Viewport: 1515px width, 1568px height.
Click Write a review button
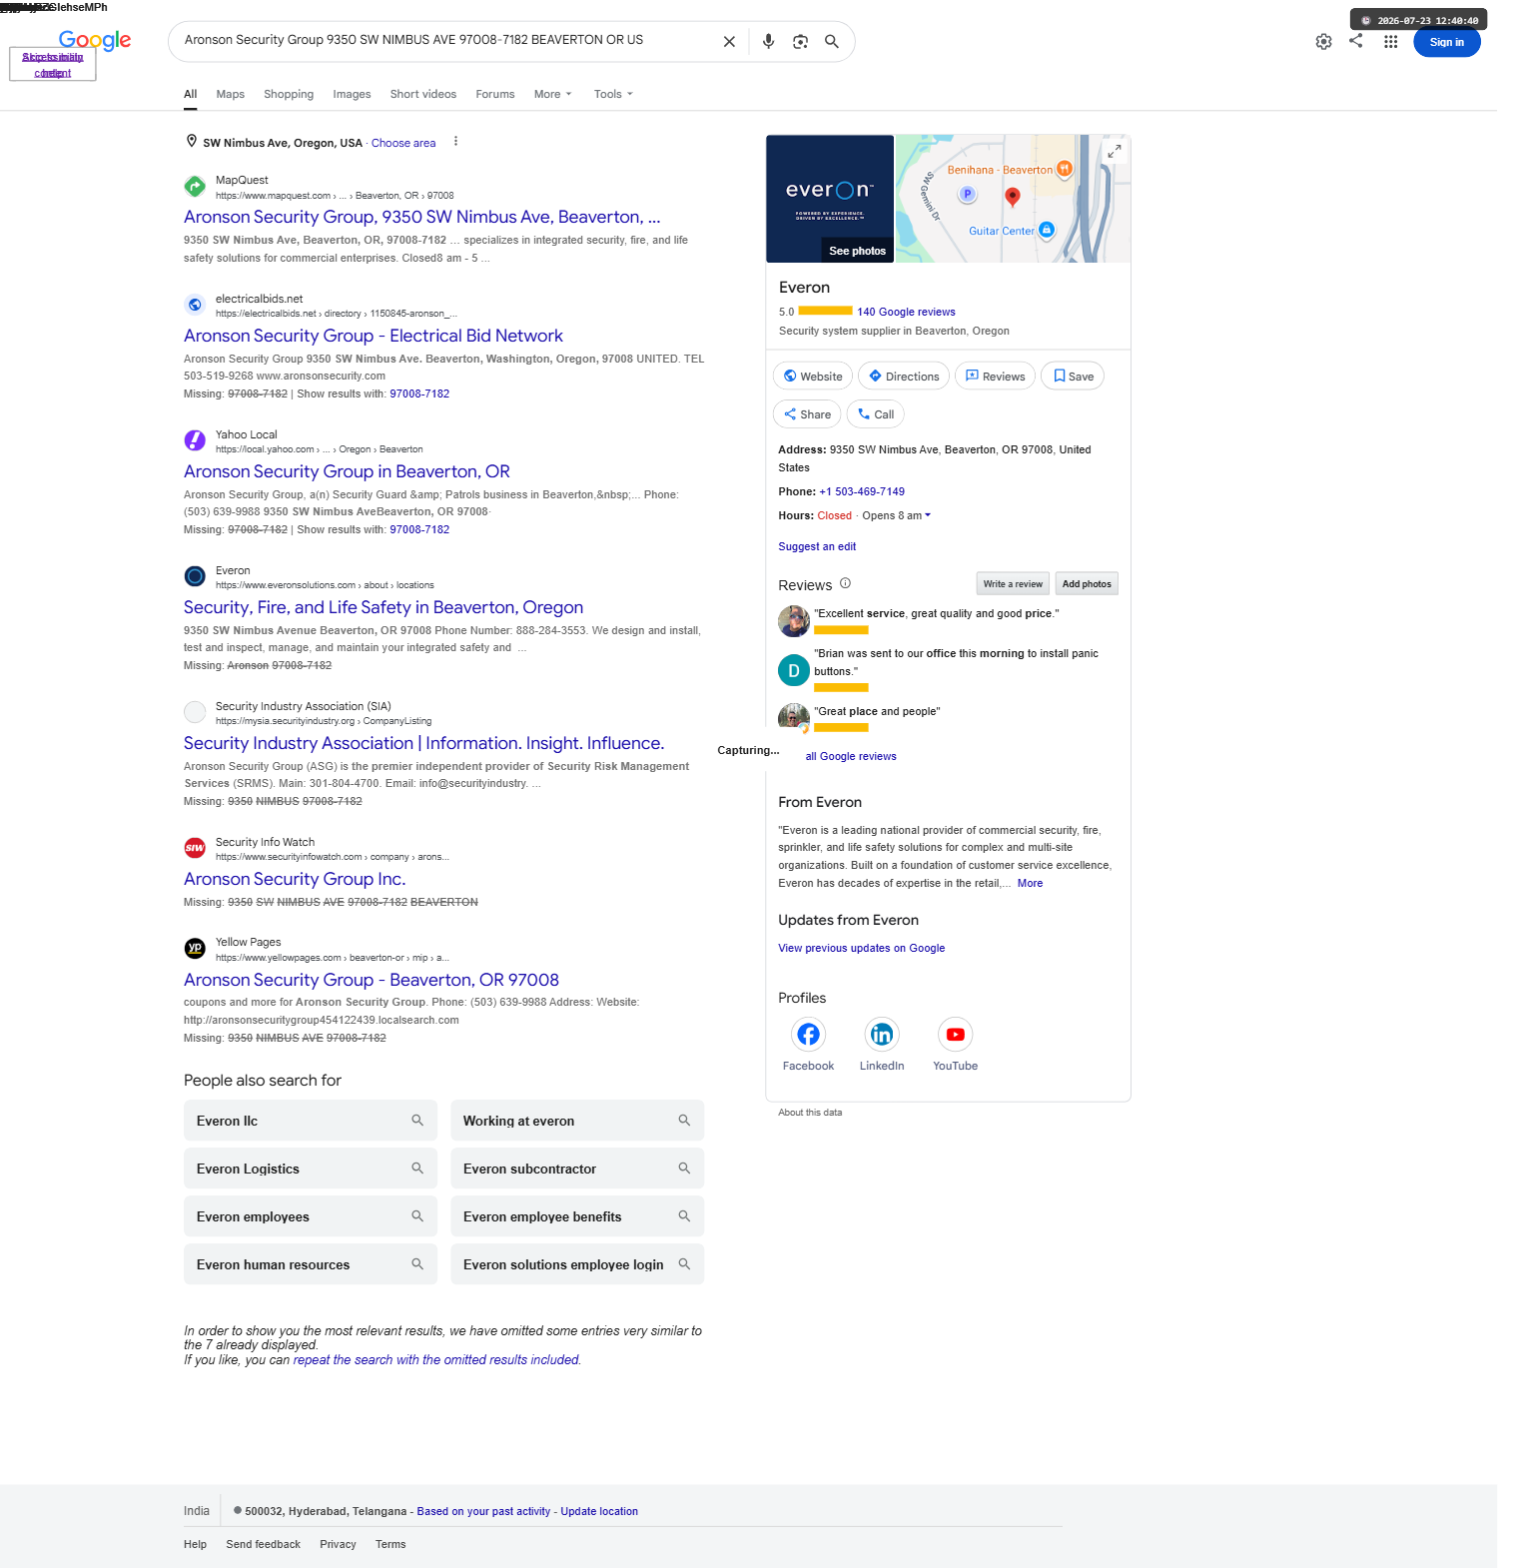[1013, 584]
